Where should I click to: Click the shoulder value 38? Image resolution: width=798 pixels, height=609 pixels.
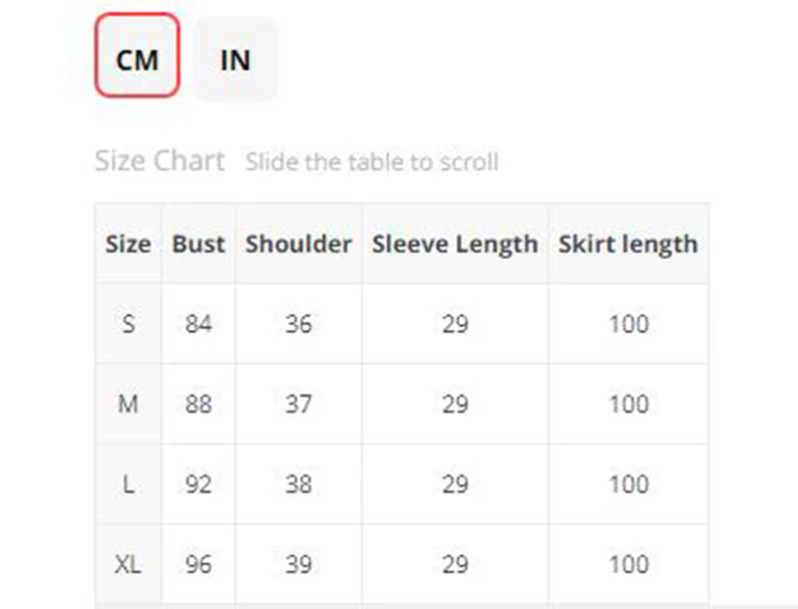click(298, 484)
